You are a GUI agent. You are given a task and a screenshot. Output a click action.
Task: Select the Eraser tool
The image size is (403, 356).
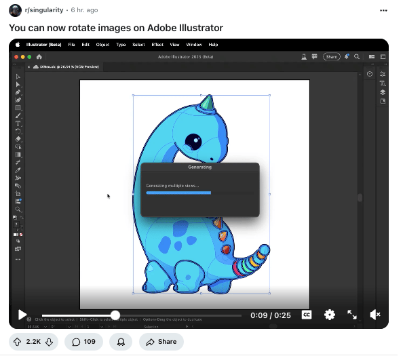tap(18, 139)
